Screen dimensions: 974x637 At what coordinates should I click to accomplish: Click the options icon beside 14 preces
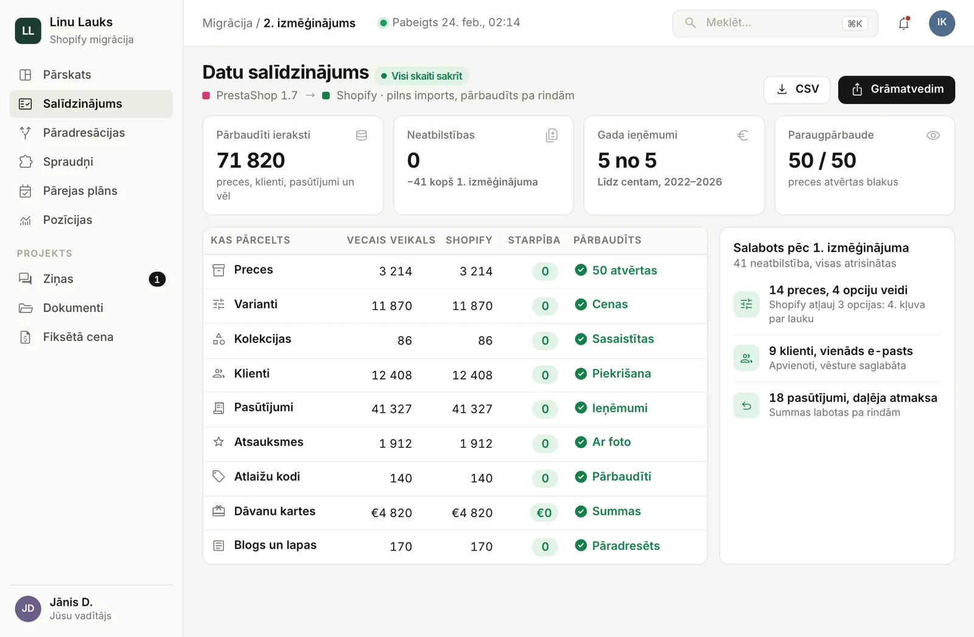click(x=746, y=304)
